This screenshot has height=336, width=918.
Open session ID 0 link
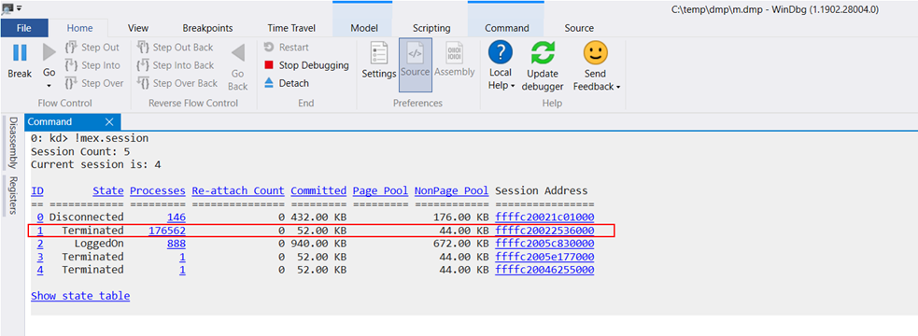pyautogui.click(x=40, y=217)
